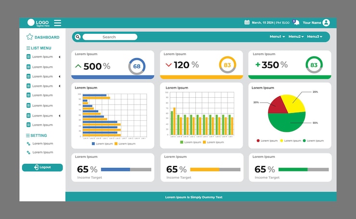Viewport: 356px width, 219px height.
Task: Click the calendar icon in the header
Action: (247, 22)
